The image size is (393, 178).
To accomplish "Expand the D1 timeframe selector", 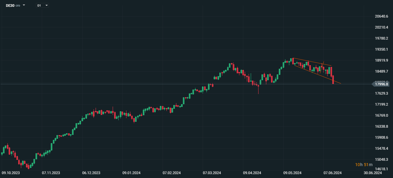I will 46,5.
